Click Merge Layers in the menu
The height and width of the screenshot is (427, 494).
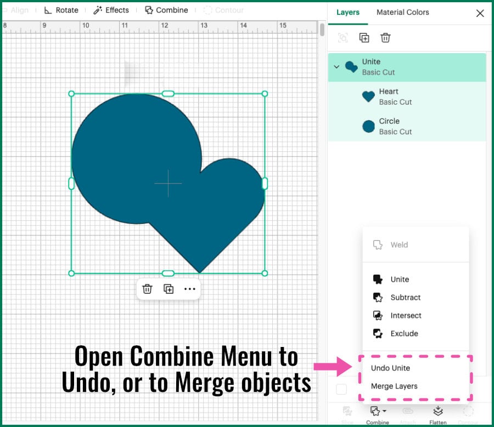[x=394, y=386]
